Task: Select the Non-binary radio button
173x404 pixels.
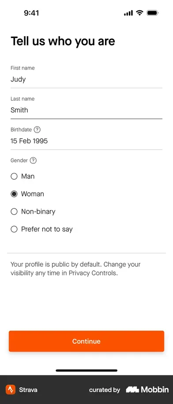Action: [14, 211]
